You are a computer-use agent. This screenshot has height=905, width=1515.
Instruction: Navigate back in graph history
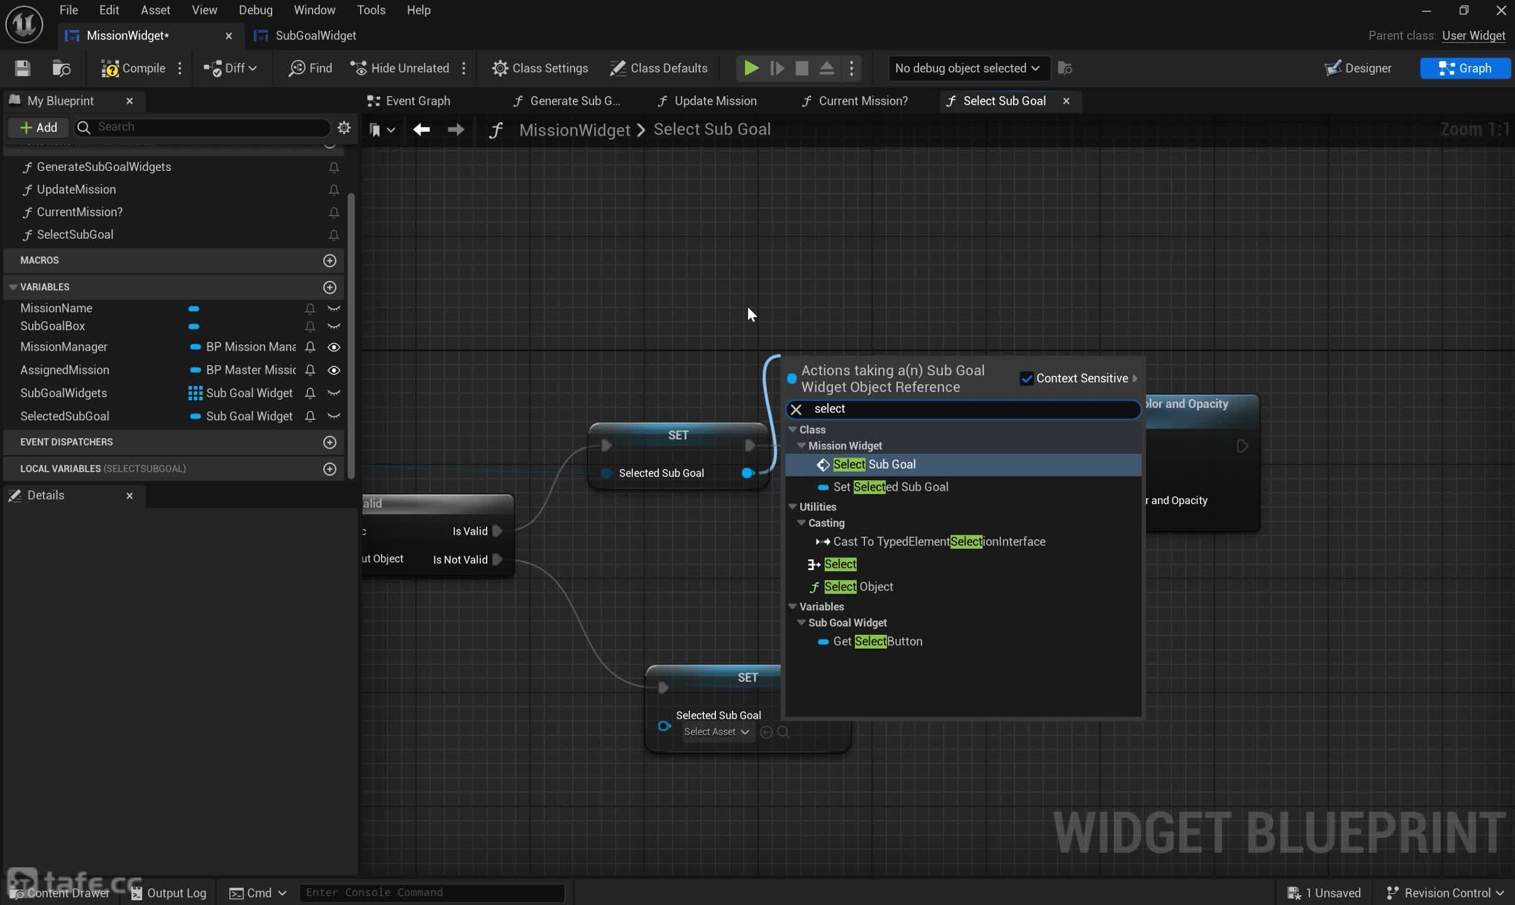pos(421,129)
